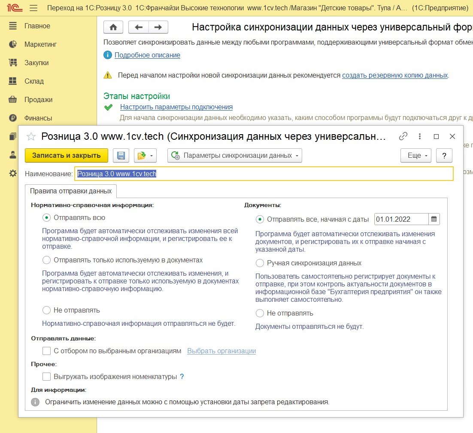Maximize the Розница 3.0 dialog
Image resolution: width=473 pixels, height=433 pixels.
[x=436, y=136]
